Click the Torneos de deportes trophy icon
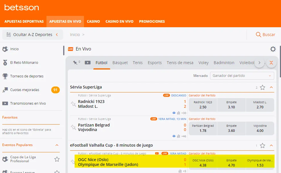 pyautogui.click(x=5, y=76)
